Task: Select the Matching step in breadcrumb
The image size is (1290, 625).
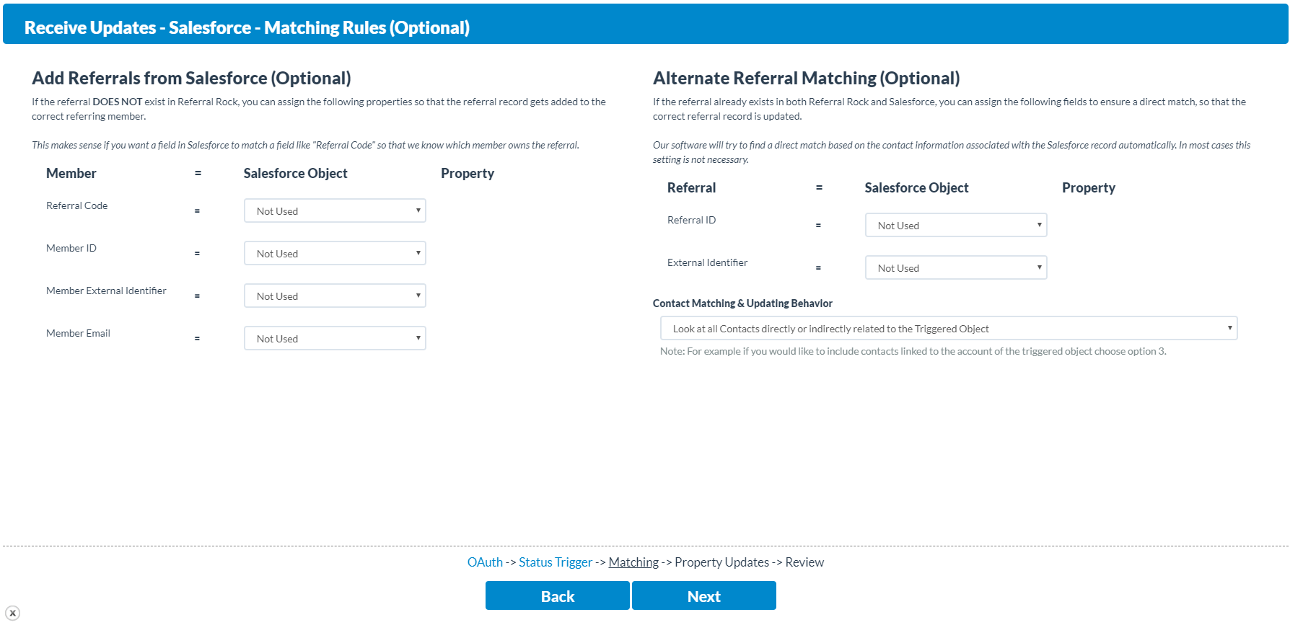Action: coord(633,562)
